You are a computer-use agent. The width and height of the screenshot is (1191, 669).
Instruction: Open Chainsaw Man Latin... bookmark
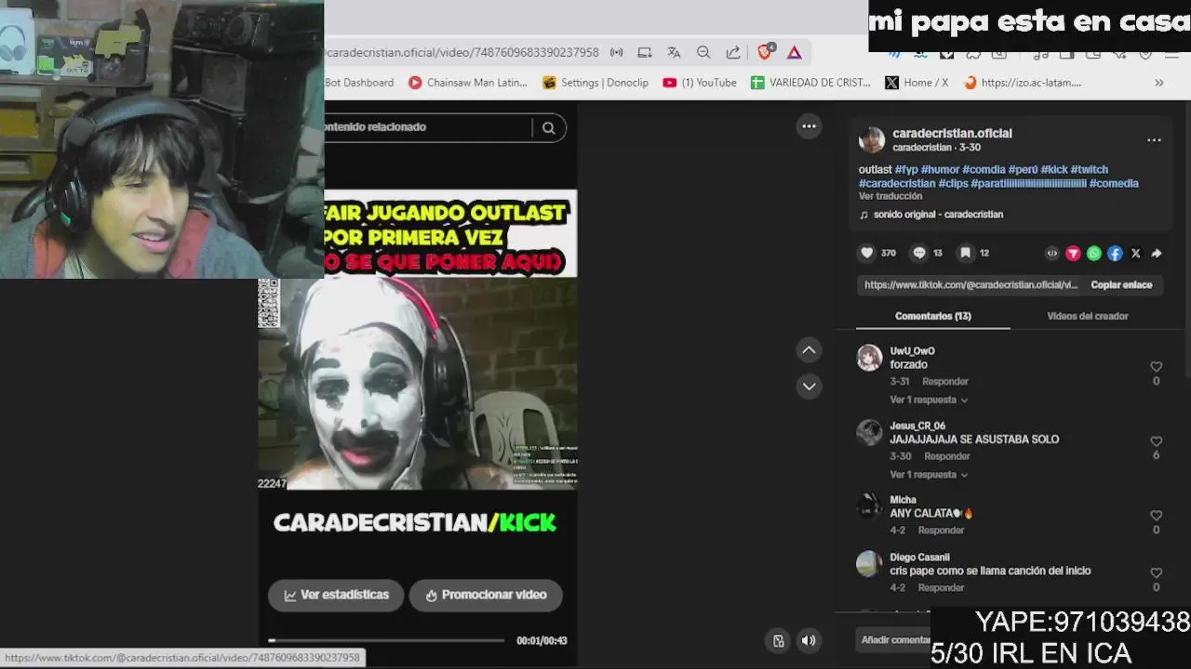pos(468,83)
